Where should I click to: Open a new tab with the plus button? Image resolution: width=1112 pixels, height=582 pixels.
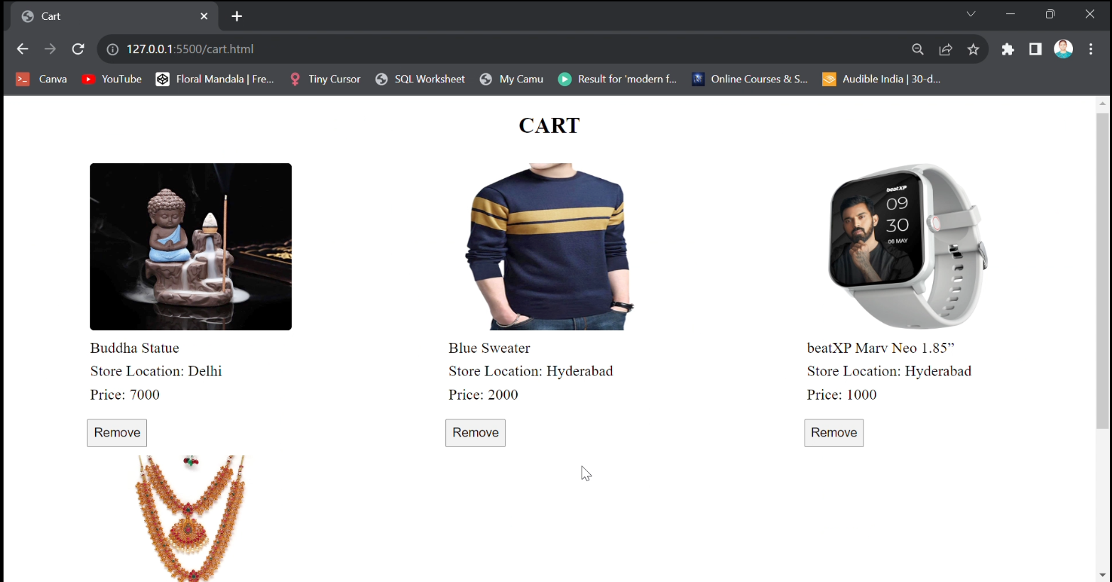pyautogui.click(x=236, y=16)
